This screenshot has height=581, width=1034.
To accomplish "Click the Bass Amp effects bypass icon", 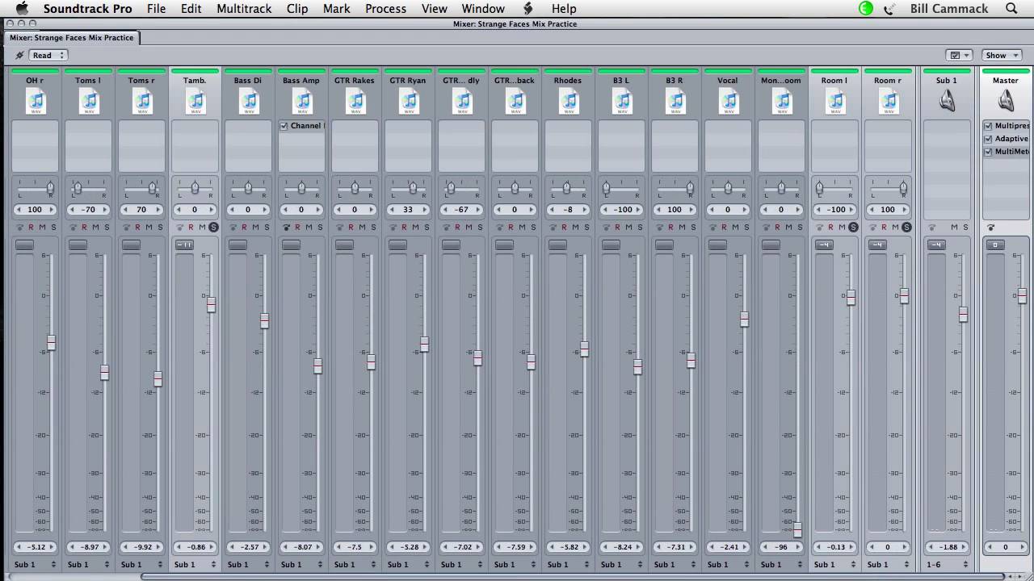I will coord(287,228).
